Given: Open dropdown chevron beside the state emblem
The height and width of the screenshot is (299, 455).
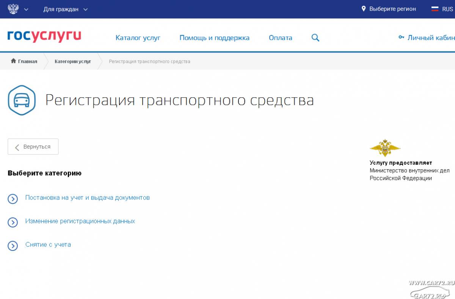Looking at the screenshot, I should point(26,9).
